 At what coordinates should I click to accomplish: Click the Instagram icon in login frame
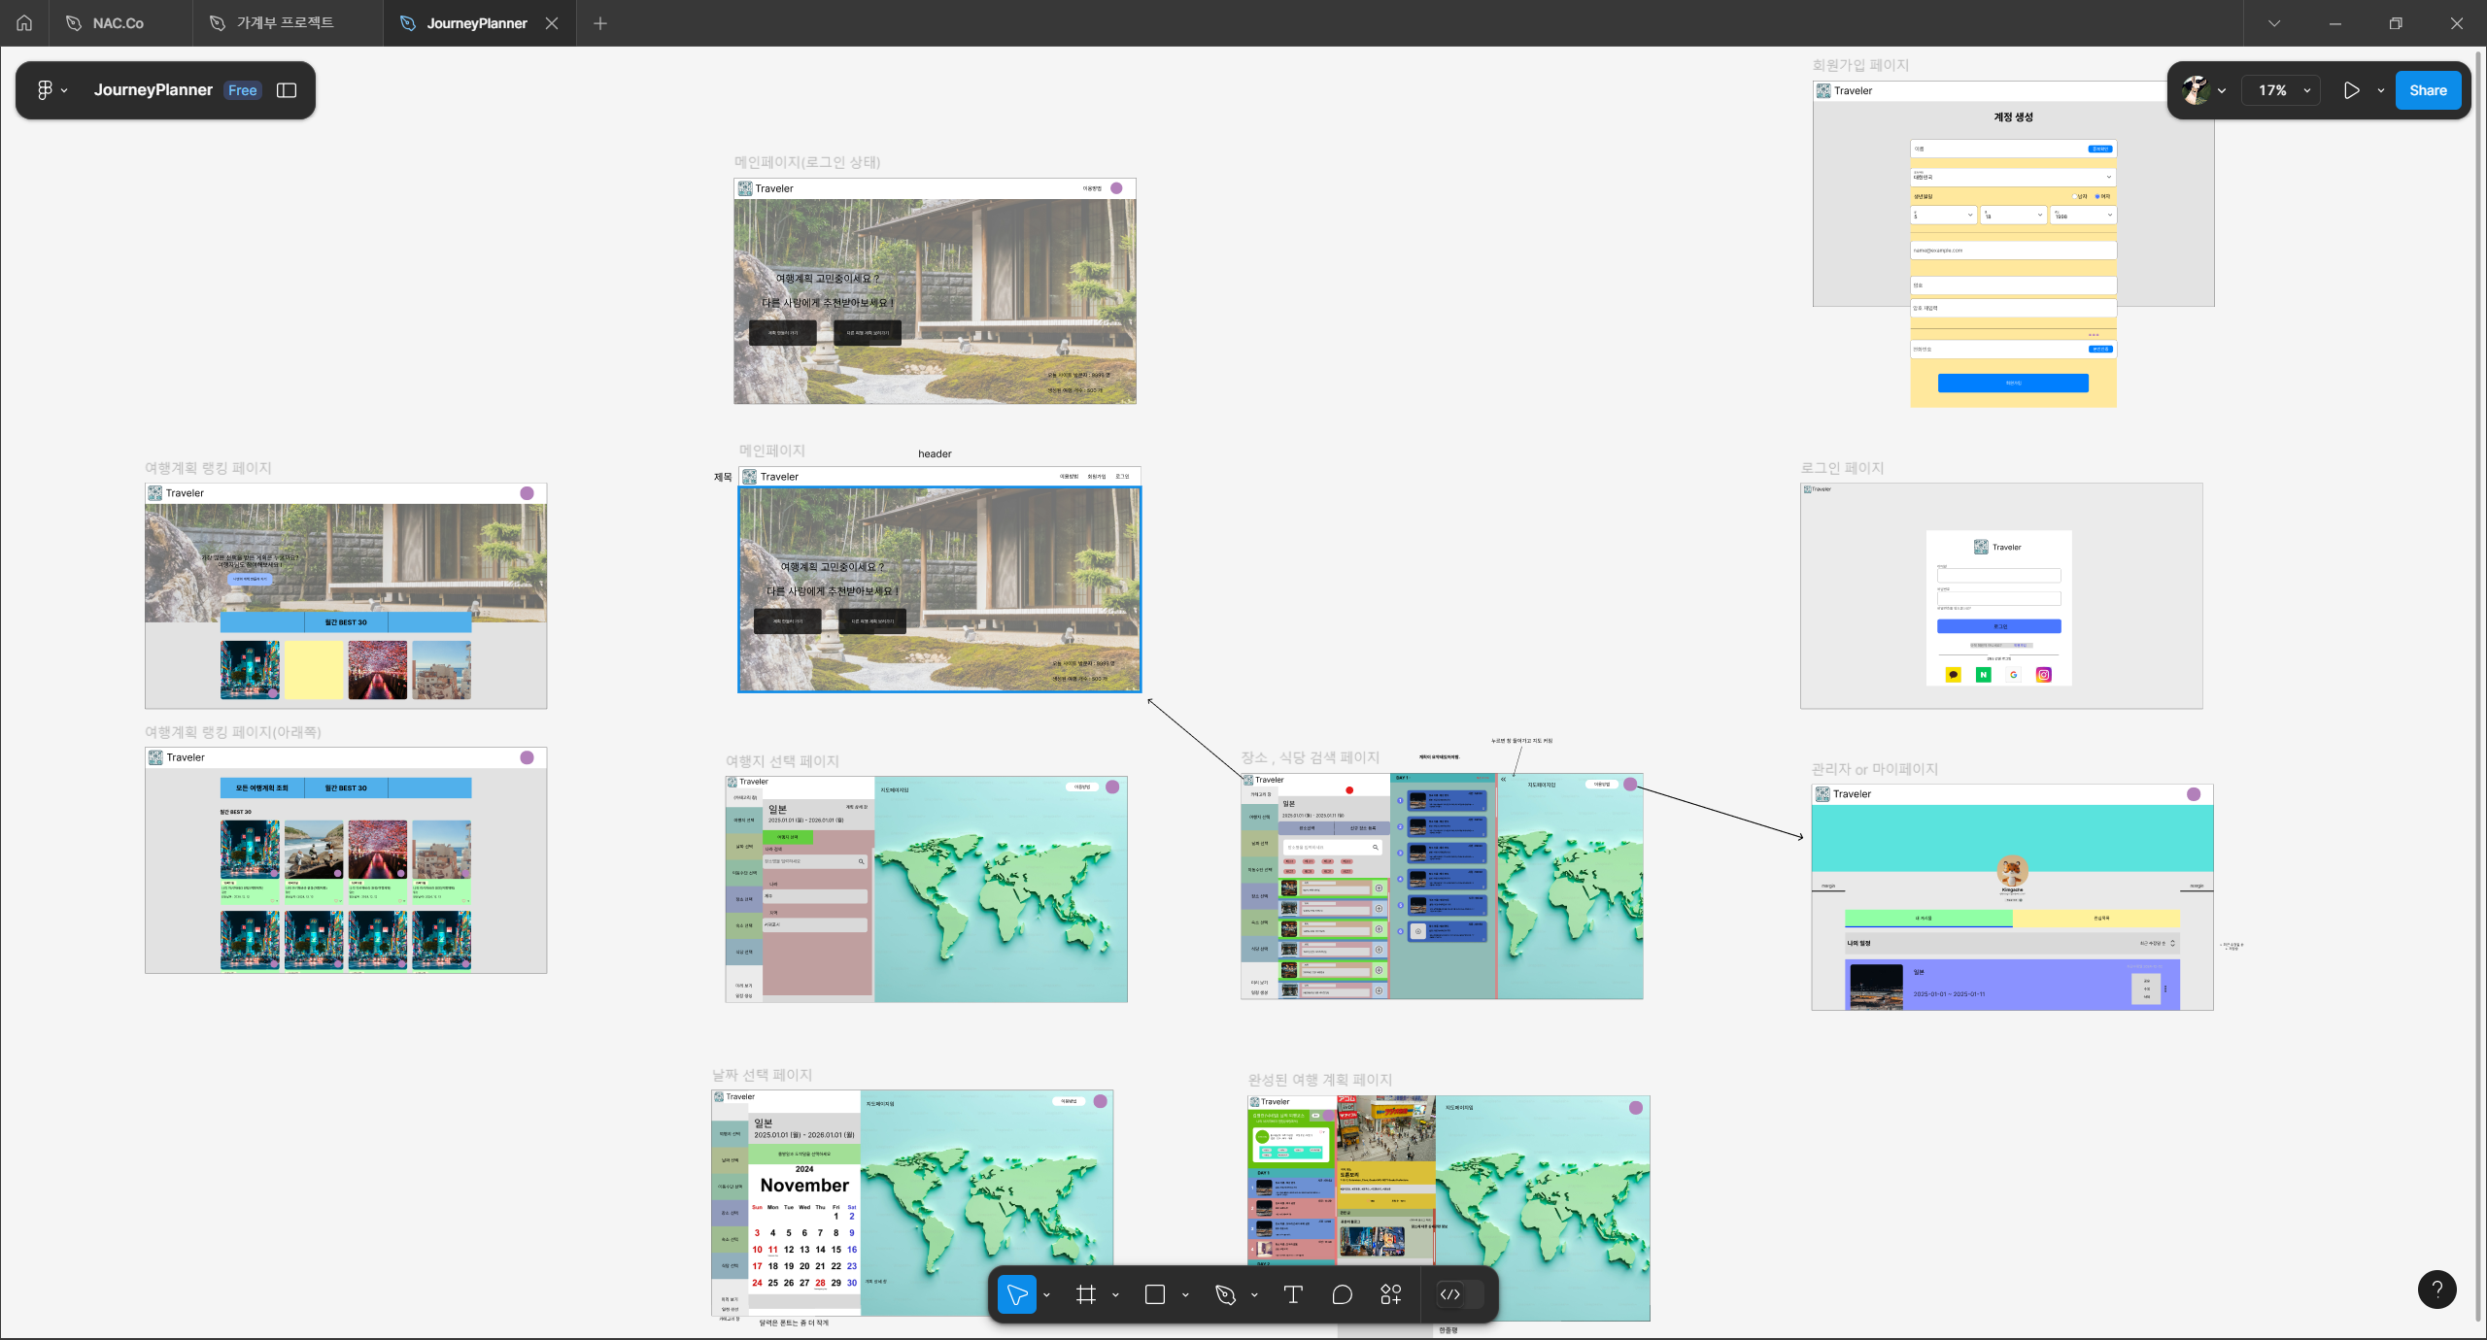(x=2044, y=675)
